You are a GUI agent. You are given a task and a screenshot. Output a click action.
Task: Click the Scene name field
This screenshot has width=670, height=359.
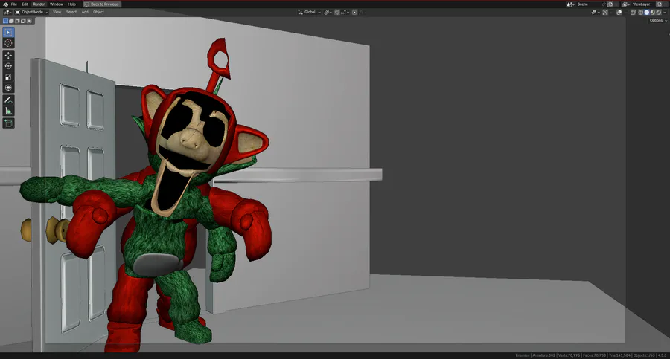588,4
